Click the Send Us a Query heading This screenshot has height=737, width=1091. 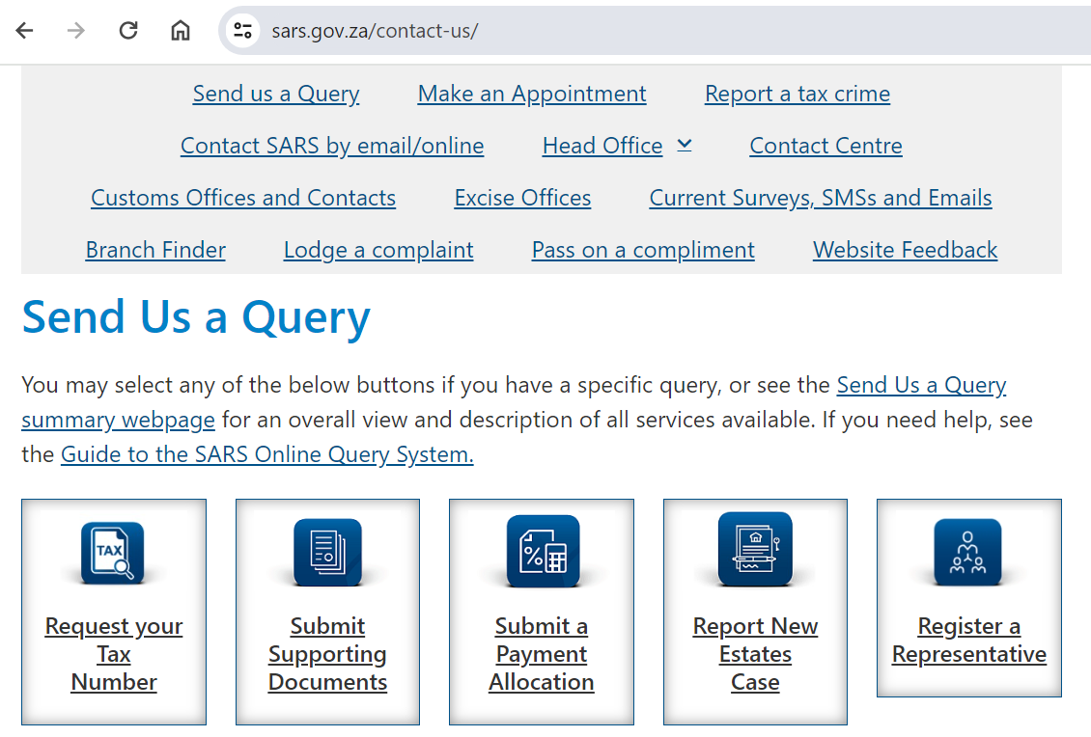click(196, 317)
